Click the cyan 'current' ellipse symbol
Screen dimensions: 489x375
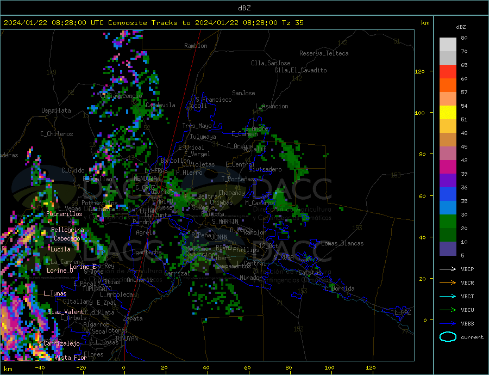click(448, 336)
